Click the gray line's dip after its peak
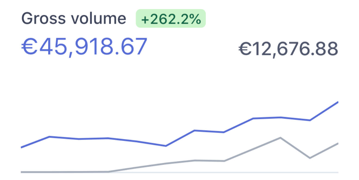 [310, 158]
